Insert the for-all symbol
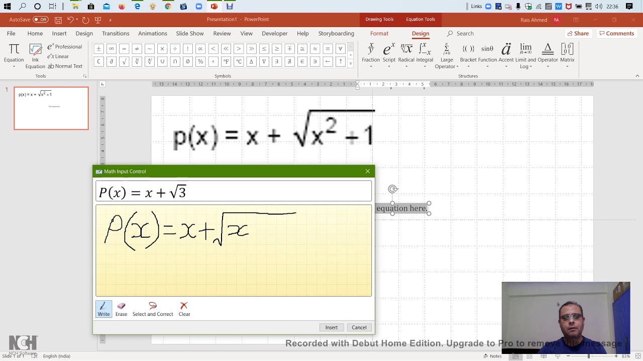The width and height of the screenshot is (643, 361). tap(340, 49)
